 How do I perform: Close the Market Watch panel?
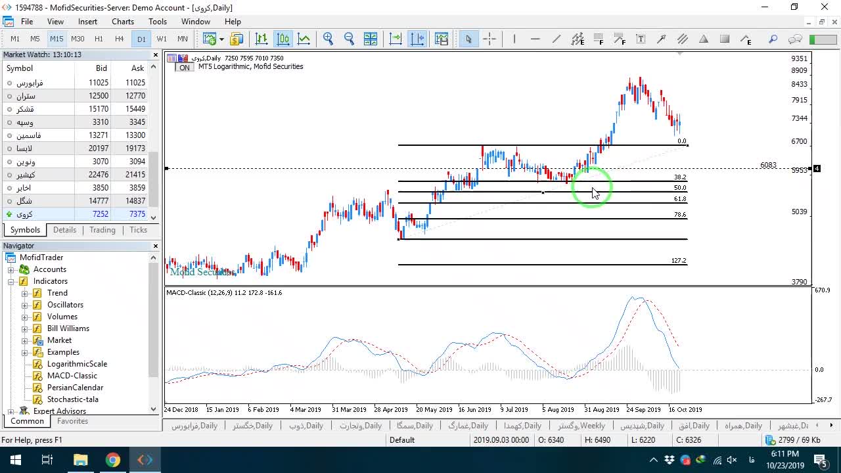pos(155,55)
